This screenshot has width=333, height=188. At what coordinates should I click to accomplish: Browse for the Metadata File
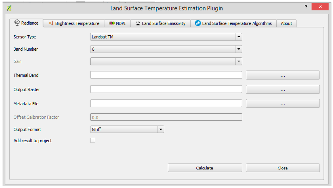point(283,104)
